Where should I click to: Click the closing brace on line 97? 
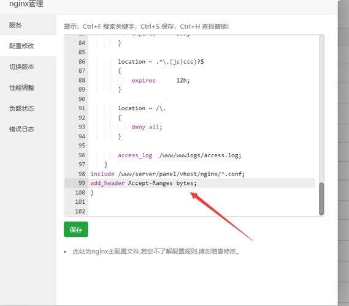(105, 165)
